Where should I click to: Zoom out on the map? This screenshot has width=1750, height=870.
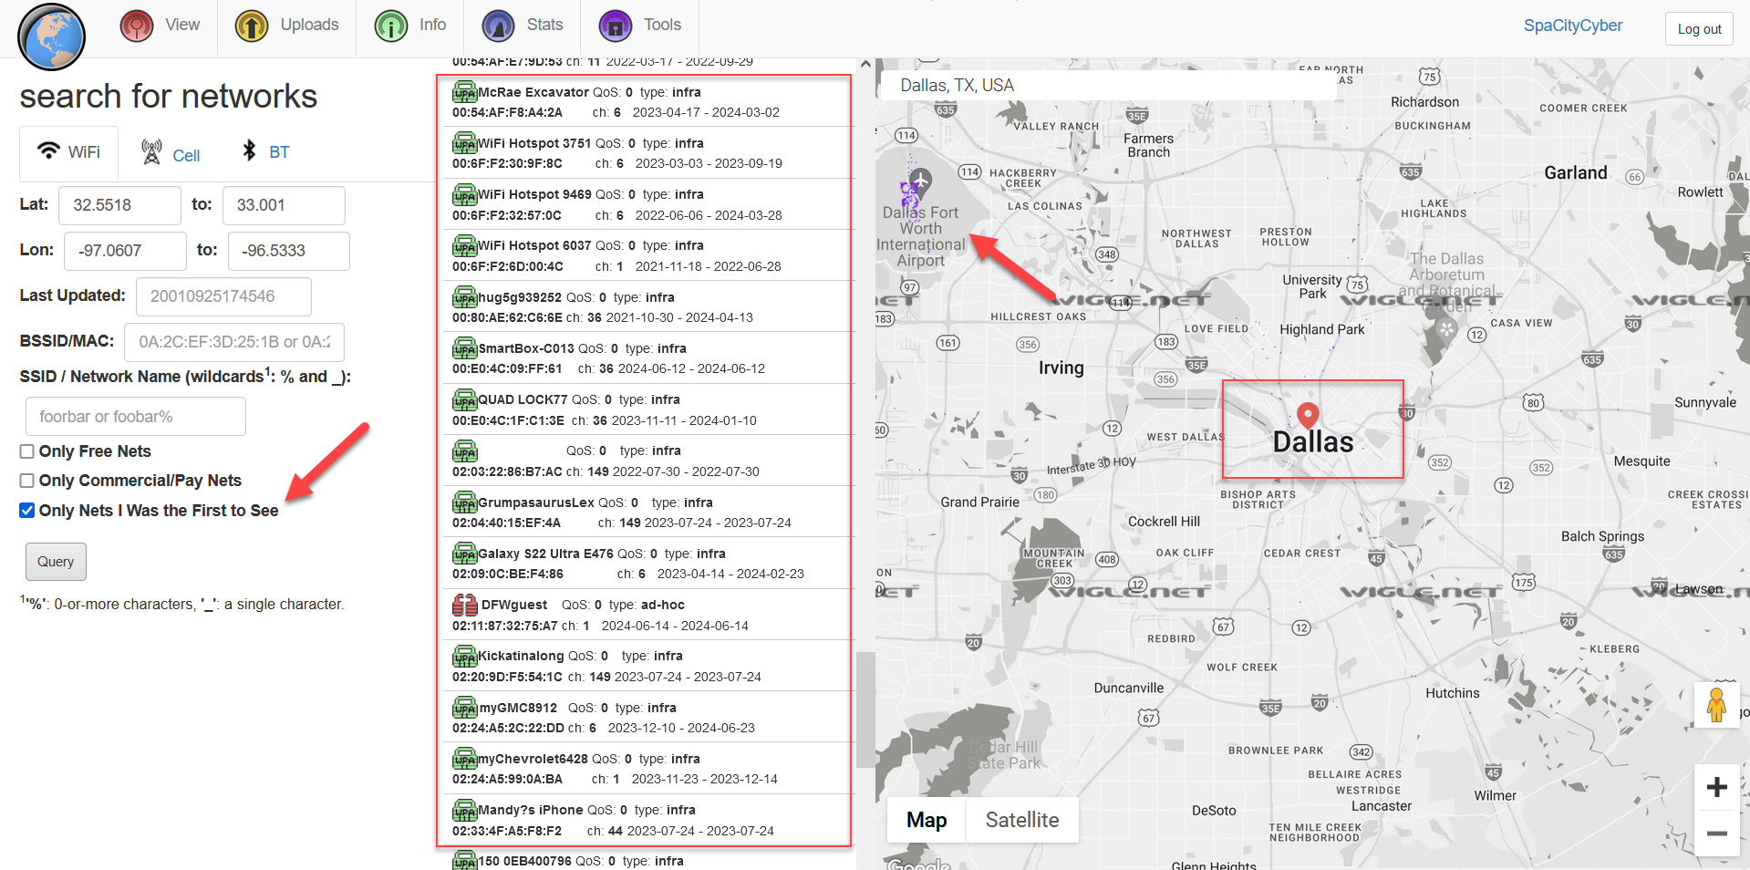pos(1716,833)
